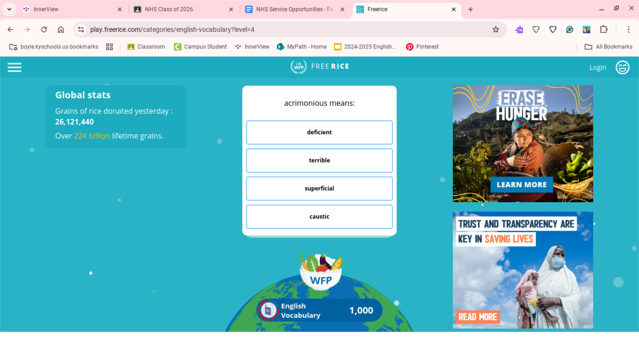Open a new browser tab

(x=470, y=9)
